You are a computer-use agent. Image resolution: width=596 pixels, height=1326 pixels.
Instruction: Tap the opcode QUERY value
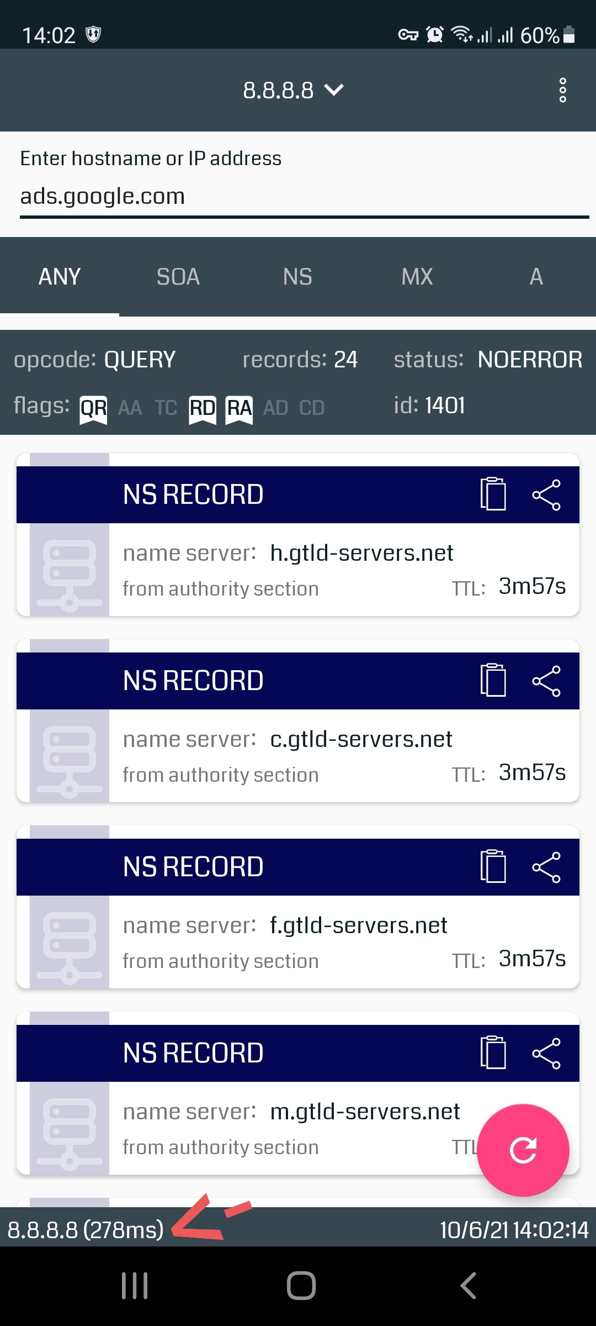(140, 360)
